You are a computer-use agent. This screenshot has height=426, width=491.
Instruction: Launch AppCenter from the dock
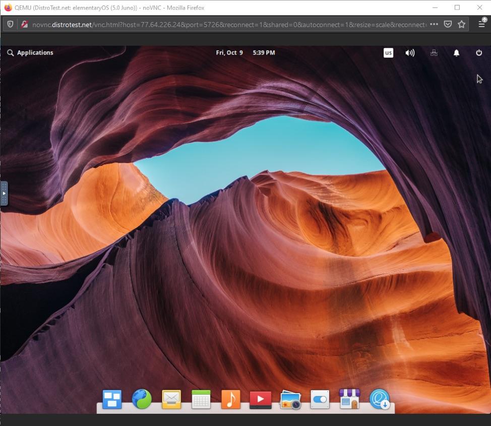point(350,399)
